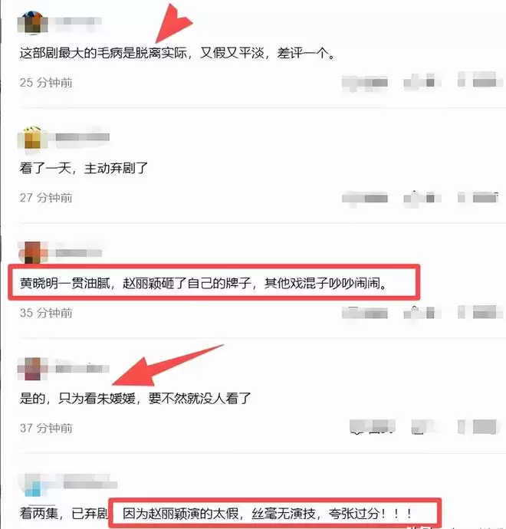Open blurred username above 这部剧最大的毛病 comment
506x529 pixels.
point(78,21)
